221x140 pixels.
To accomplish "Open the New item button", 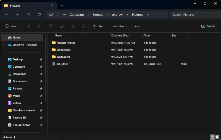I will [12, 26].
